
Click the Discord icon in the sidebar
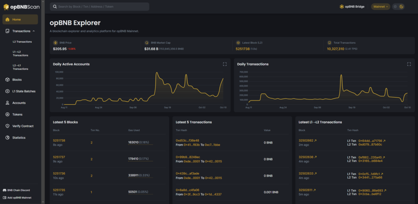(x=4, y=190)
